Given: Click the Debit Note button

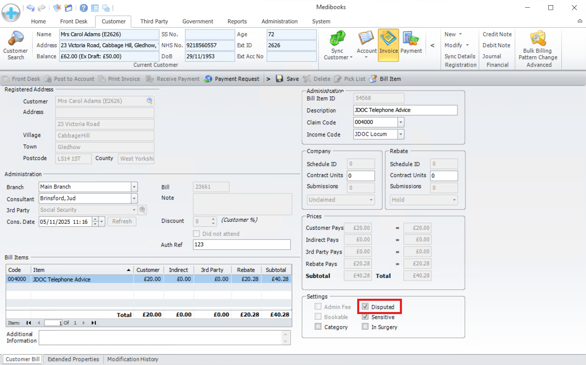Looking at the screenshot, I should pos(496,45).
